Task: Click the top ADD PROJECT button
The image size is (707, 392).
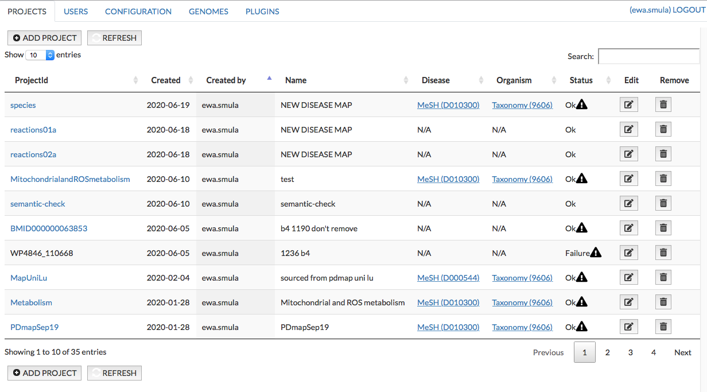Action: coord(44,38)
